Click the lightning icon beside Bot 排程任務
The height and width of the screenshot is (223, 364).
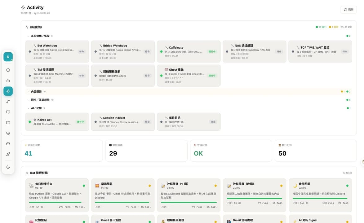click(27, 173)
